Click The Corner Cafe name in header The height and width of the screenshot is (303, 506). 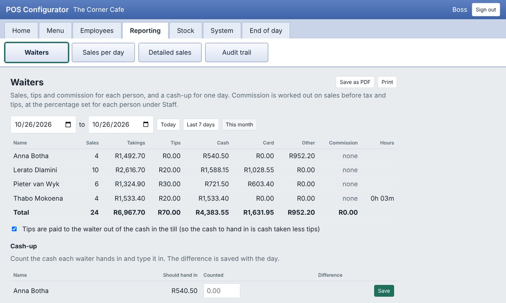tap(99, 9)
